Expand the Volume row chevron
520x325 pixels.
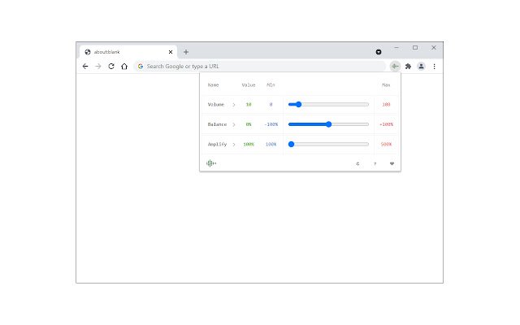(x=234, y=105)
